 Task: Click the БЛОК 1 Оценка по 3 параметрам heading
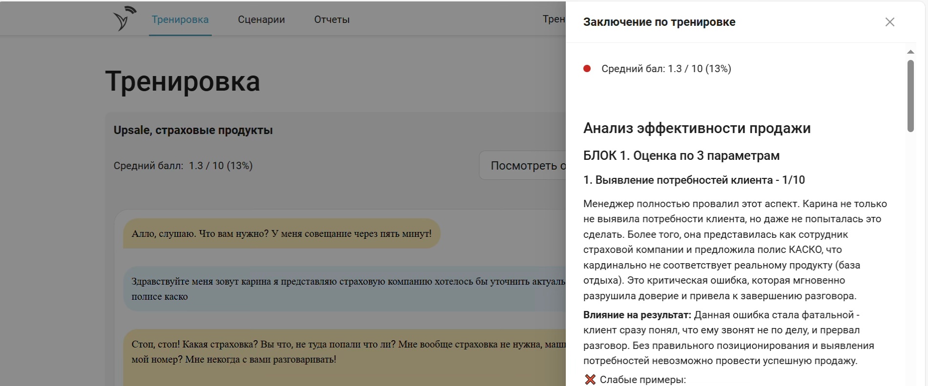point(681,155)
